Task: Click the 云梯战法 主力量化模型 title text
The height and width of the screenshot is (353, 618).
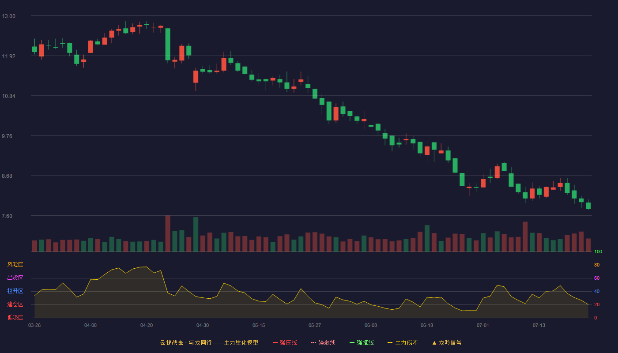Action: tap(209, 342)
